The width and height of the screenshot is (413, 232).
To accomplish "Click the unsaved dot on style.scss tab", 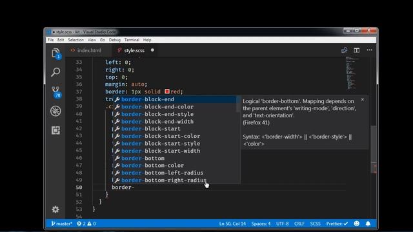I will (x=152, y=50).
